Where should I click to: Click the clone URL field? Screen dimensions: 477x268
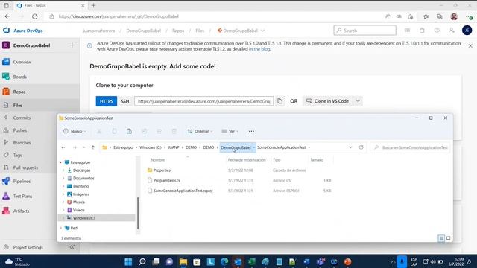(x=203, y=101)
